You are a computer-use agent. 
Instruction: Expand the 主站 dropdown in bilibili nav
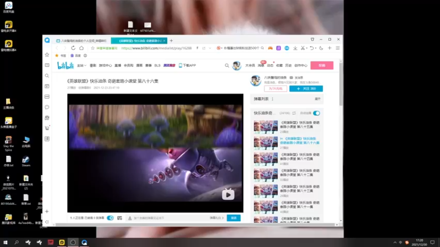[x=81, y=65]
